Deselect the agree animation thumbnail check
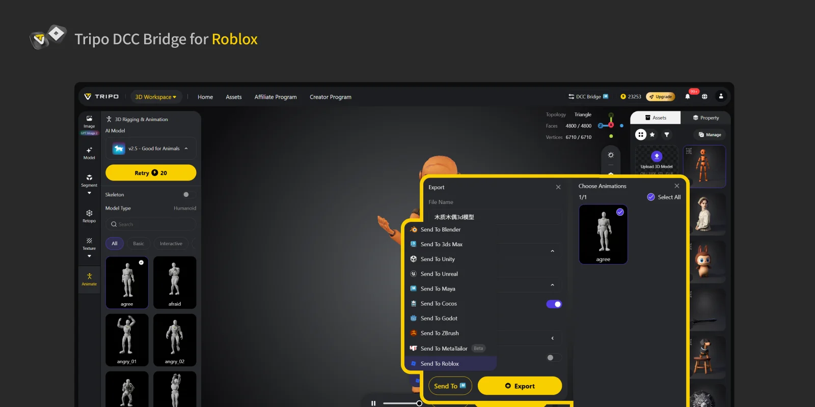The height and width of the screenshot is (407, 815). (141, 263)
